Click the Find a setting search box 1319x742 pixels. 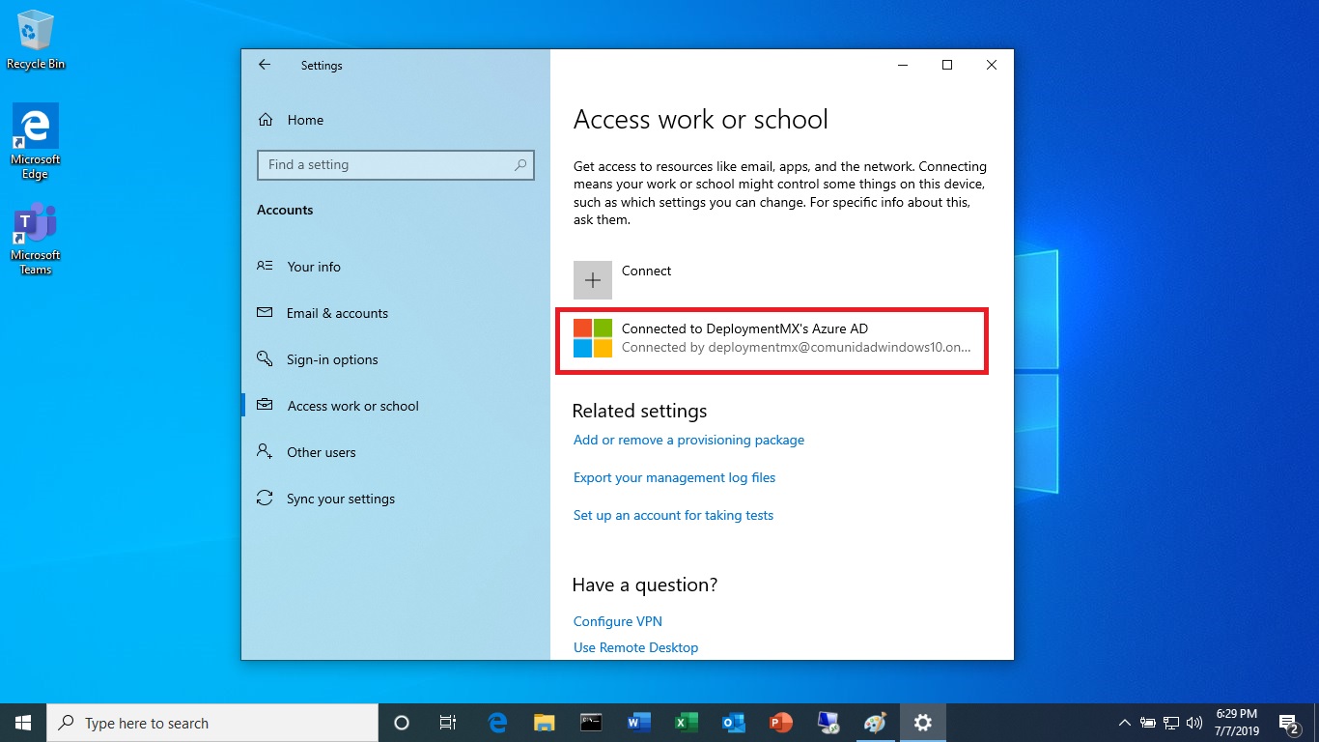click(386, 165)
